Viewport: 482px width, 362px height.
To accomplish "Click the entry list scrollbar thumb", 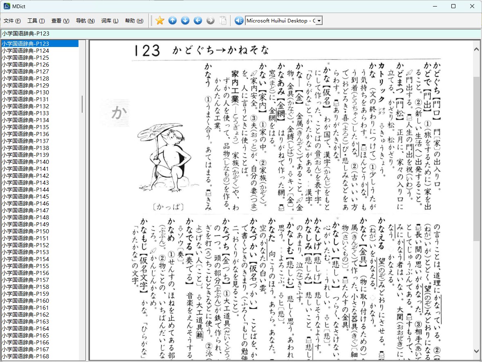I will coord(82,104).
